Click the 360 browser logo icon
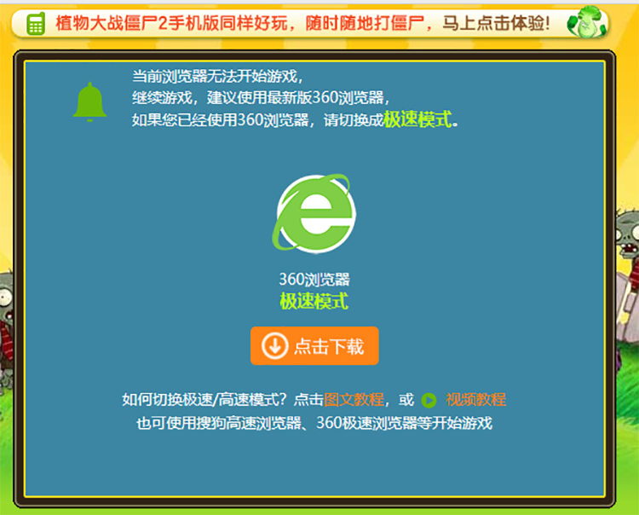Screen dimensions: 639x515 click(x=314, y=214)
